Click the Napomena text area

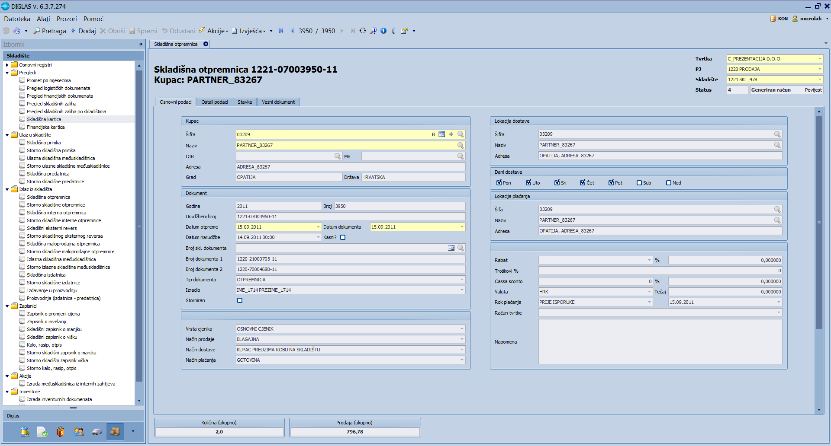[x=660, y=341]
